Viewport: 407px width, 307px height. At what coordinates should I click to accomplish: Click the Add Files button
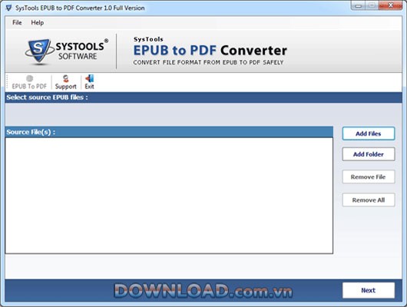point(369,134)
